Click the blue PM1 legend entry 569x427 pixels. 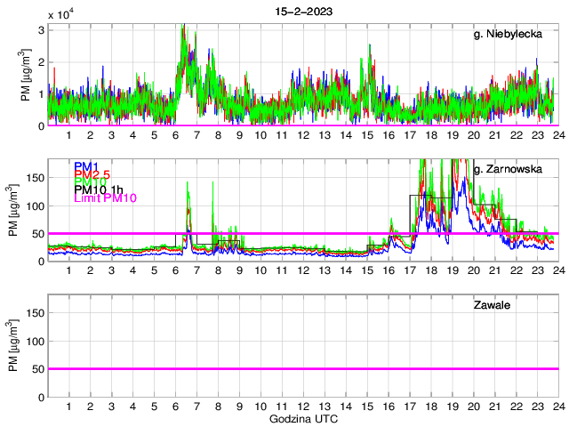(86, 166)
